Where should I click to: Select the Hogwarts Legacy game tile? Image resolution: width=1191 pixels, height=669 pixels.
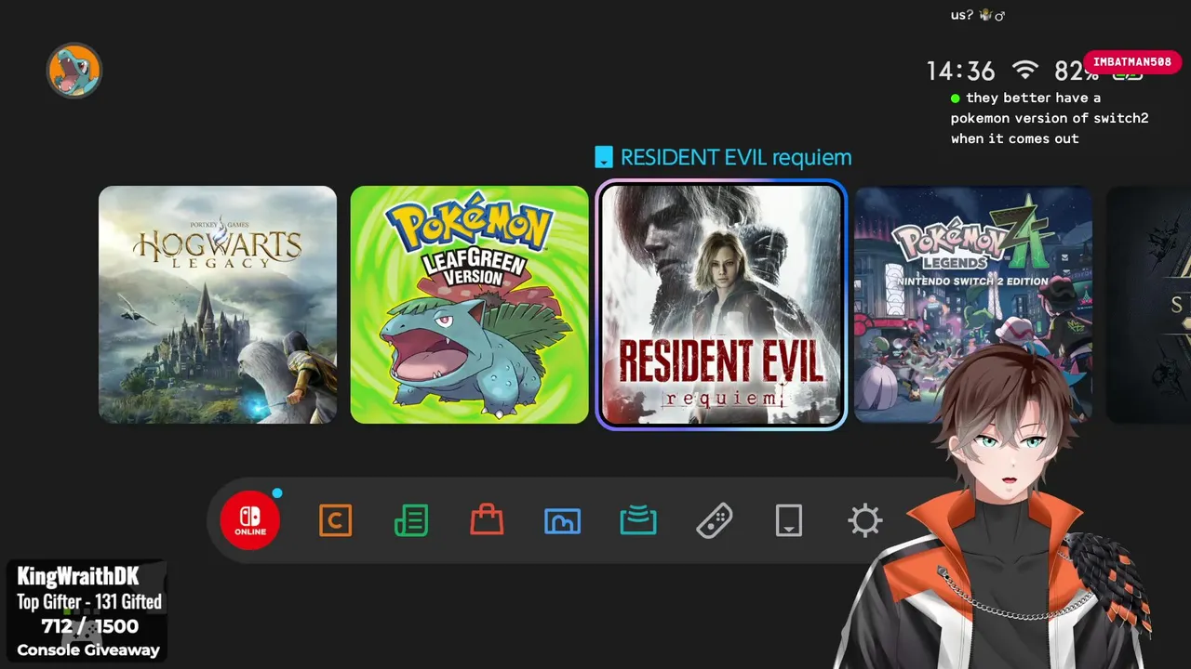pos(218,305)
